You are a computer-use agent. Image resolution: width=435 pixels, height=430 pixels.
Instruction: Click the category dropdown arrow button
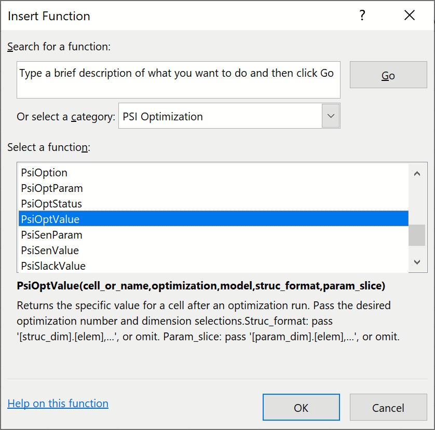331,117
